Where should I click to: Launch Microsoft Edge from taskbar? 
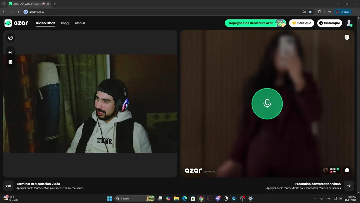[x=184, y=198]
